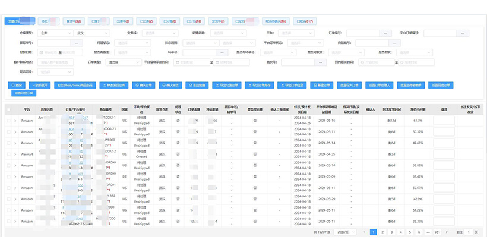Viewport: 487px width, 249px height.
Task: Click the previous page left arrow
Action: 365,232
